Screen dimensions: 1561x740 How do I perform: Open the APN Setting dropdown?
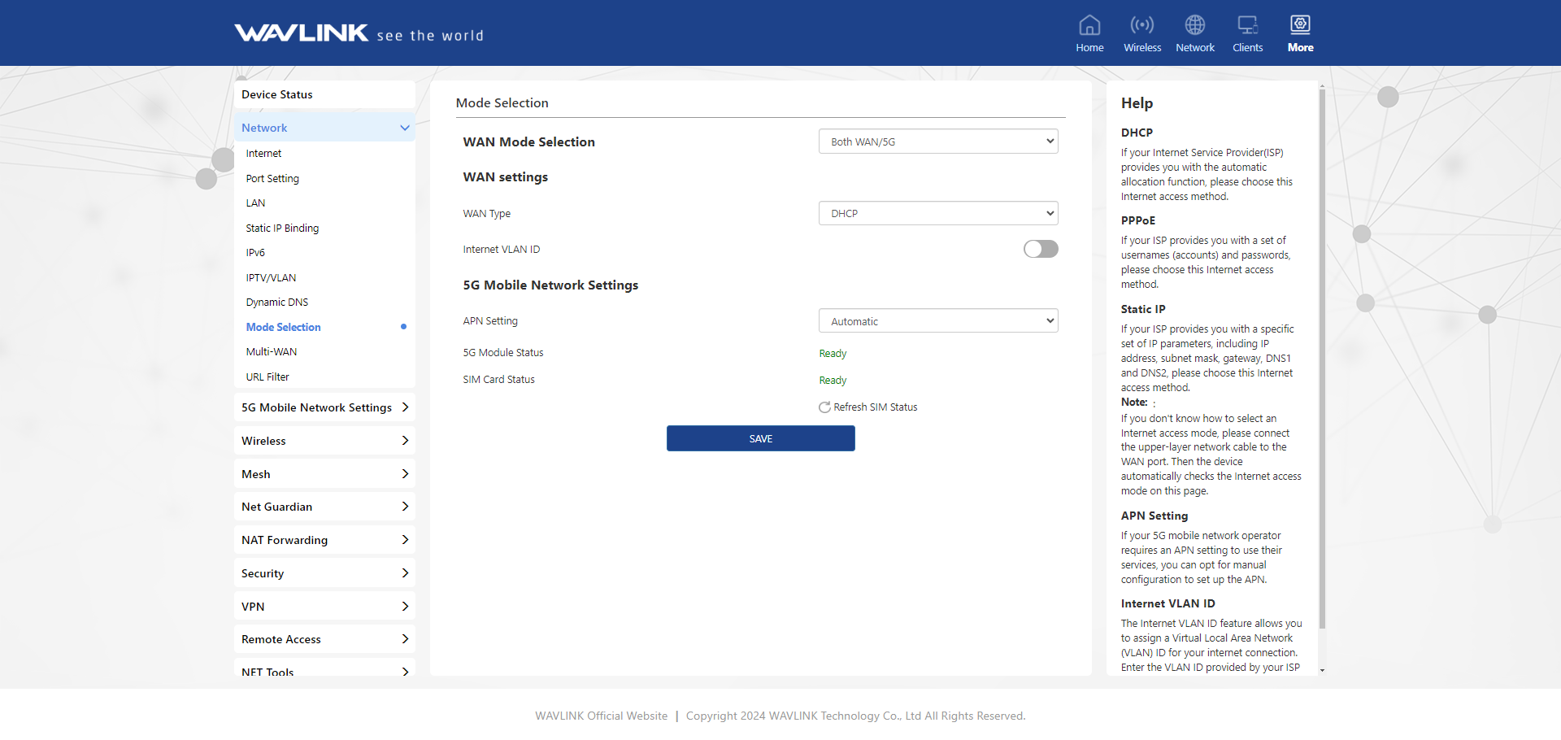coord(937,321)
